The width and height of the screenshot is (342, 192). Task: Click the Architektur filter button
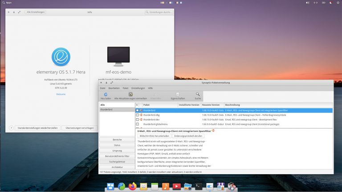tap(117, 167)
